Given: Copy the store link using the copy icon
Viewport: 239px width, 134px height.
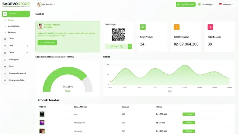Looking at the screenshot, I should click(121, 46).
